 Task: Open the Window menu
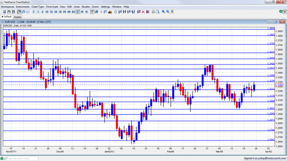point(117,6)
